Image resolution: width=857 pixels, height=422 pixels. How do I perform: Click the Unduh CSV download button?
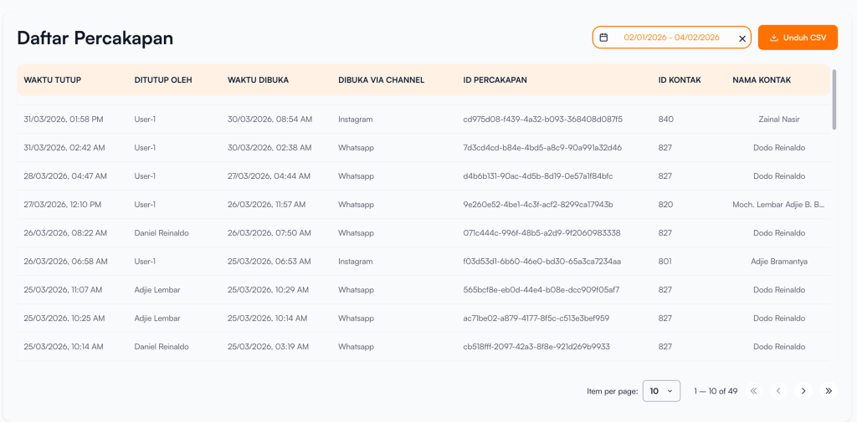[x=798, y=38]
